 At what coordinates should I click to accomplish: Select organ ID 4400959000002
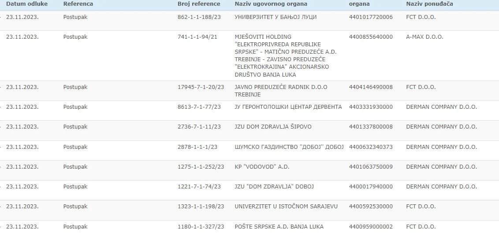[x=371, y=227]
